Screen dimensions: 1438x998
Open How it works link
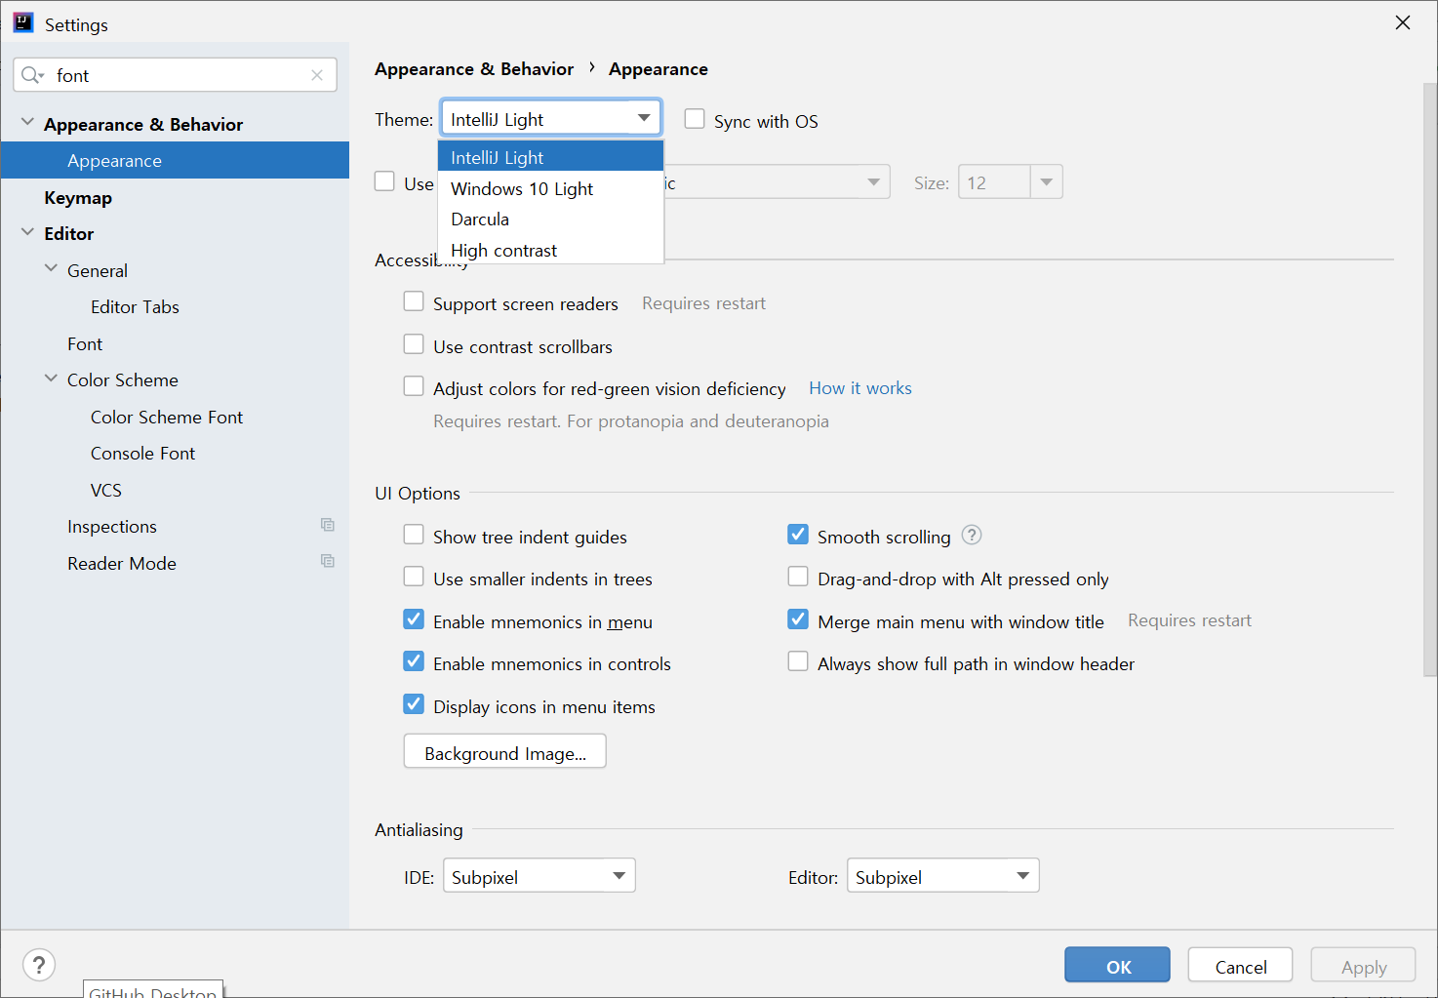(x=860, y=387)
